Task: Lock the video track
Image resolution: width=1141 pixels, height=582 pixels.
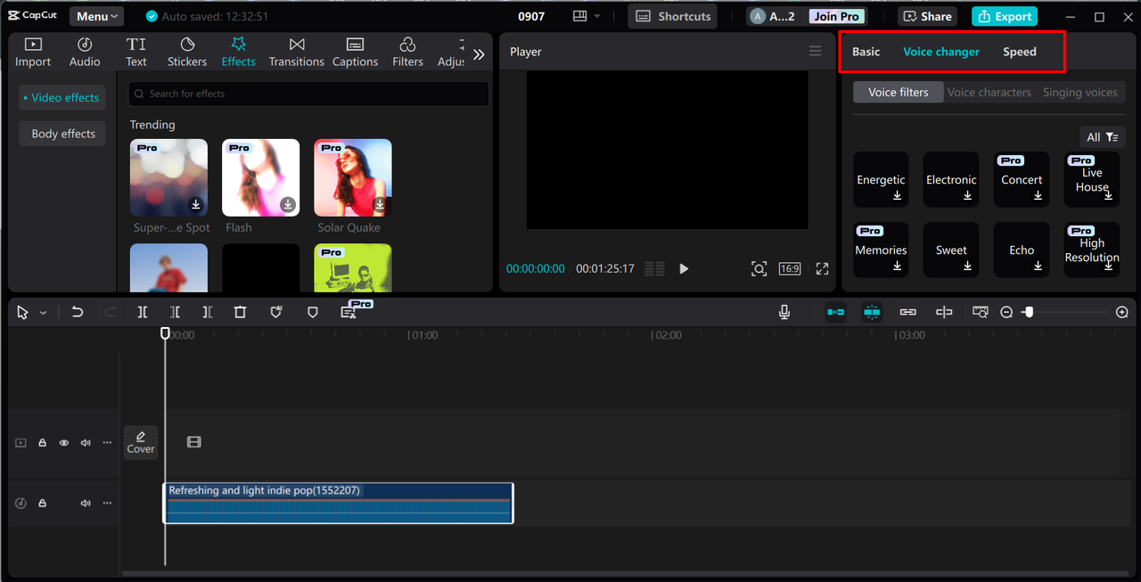Action: click(42, 442)
